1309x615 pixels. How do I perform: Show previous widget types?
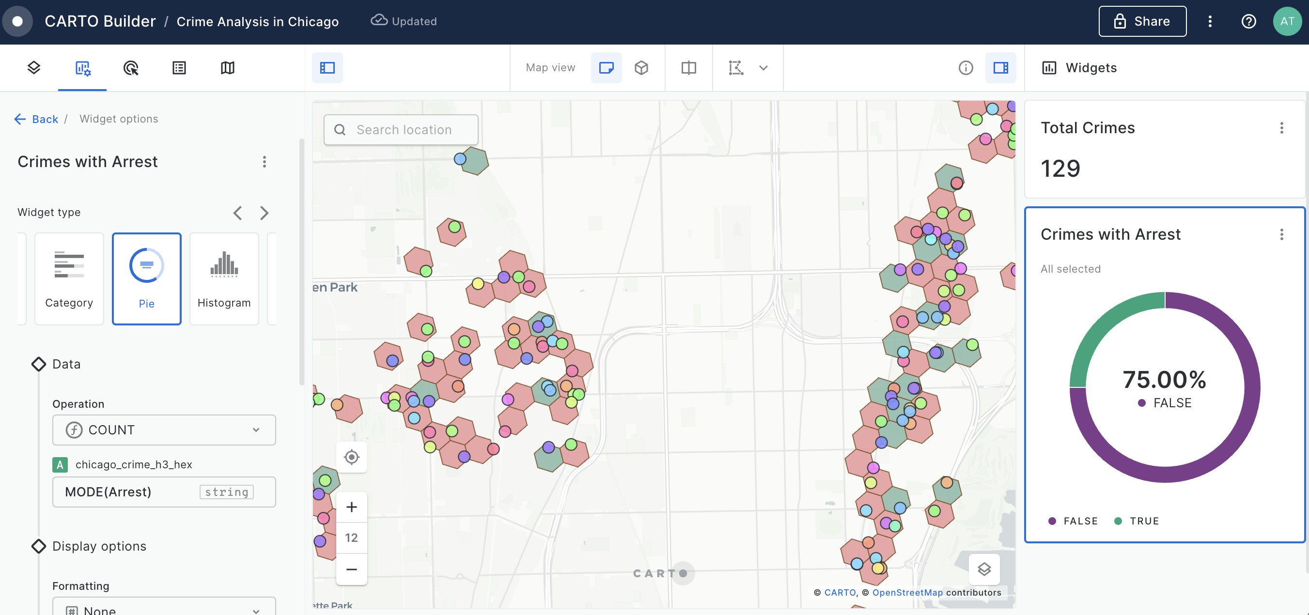237,213
